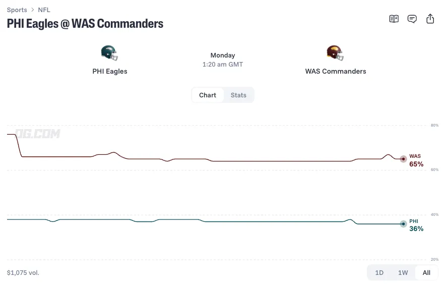
Task: Click the $1,075 vol. text
Action: point(23,272)
